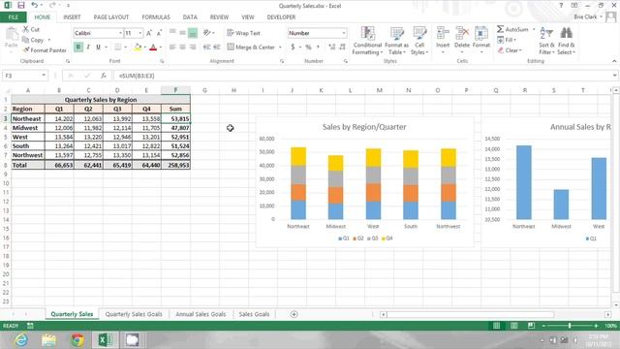Click the Merge & Center button

(x=251, y=48)
